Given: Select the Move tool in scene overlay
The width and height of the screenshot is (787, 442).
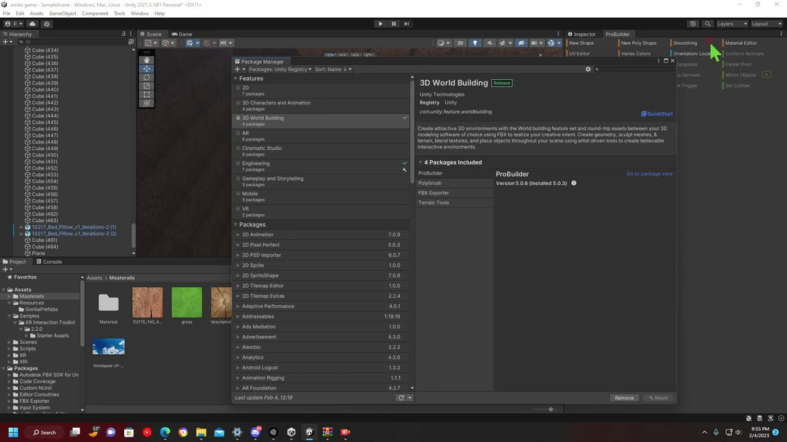Looking at the screenshot, I should 146,69.
